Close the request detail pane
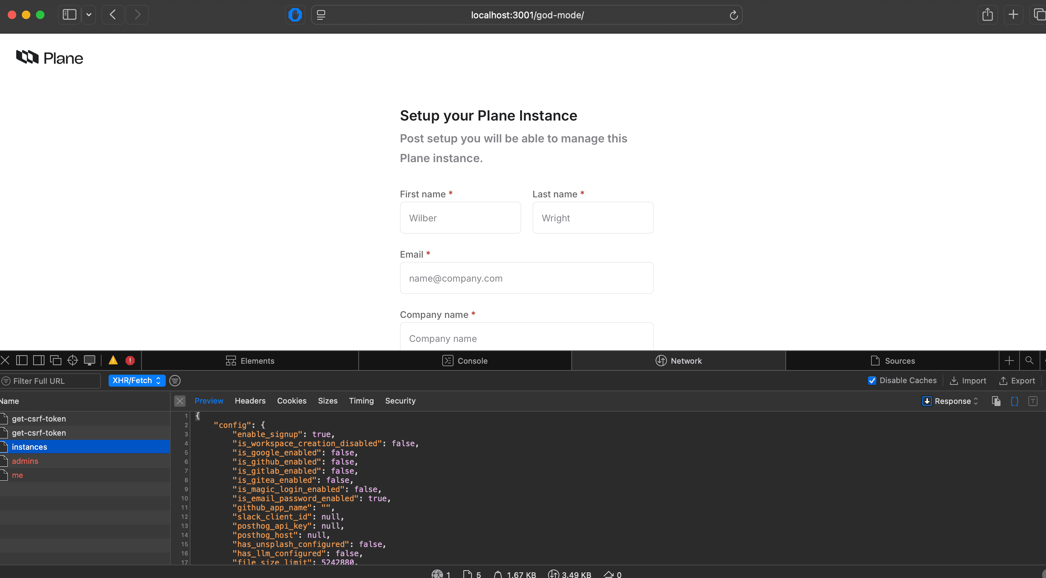Screen dimensions: 1046x578 [180, 401]
